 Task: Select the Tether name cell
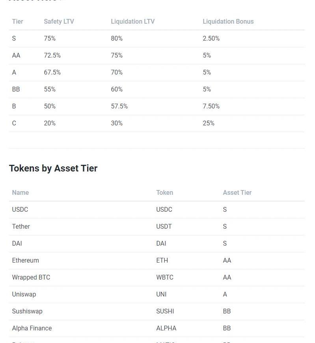click(21, 227)
